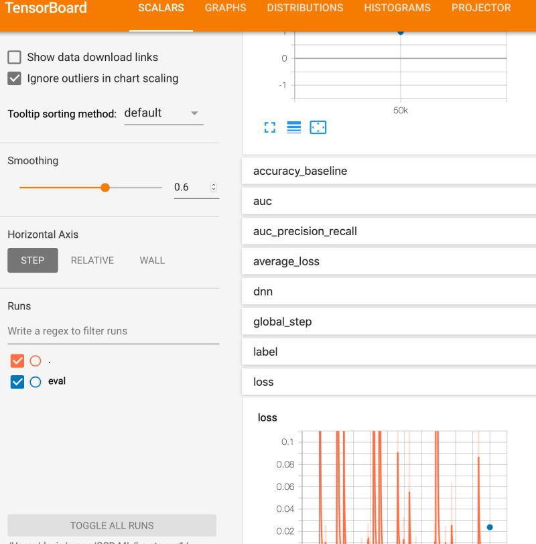Collapse the loss section header

click(389, 382)
